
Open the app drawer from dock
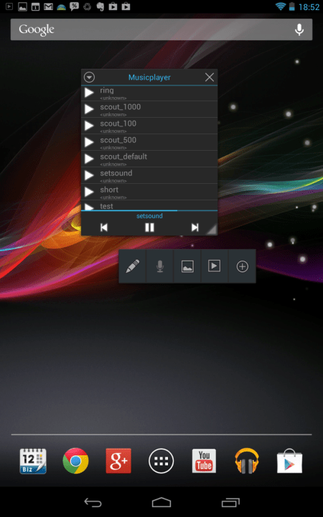coord(161,461)
